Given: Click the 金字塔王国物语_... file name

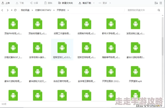Looking at the screenshot, I should click(86, 81).
